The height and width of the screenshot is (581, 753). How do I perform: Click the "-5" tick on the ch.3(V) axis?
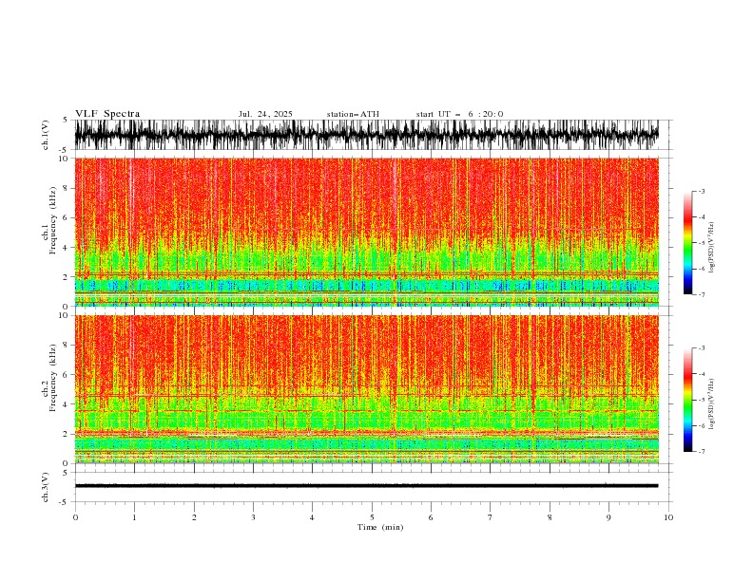65,502
